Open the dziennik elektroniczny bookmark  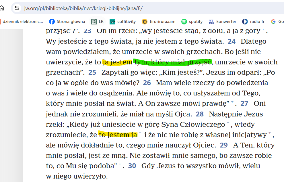coord(22,22)
